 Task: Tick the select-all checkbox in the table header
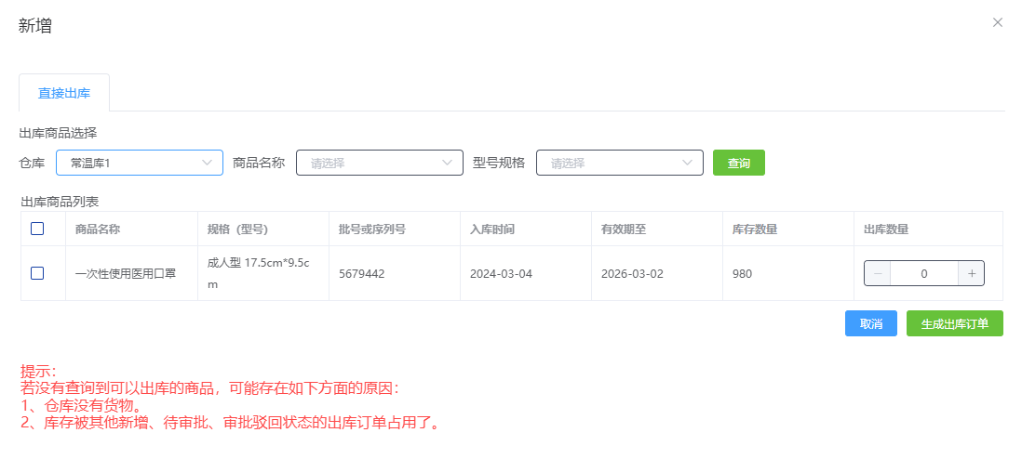point(37,229)
